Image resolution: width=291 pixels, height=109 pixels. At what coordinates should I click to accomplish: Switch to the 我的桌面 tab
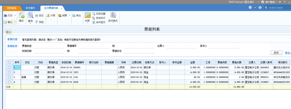pyautogui.click(x=12, y=8)
